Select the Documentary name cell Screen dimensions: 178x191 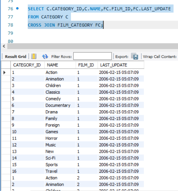pyautogui.click(x=60, y=105)
